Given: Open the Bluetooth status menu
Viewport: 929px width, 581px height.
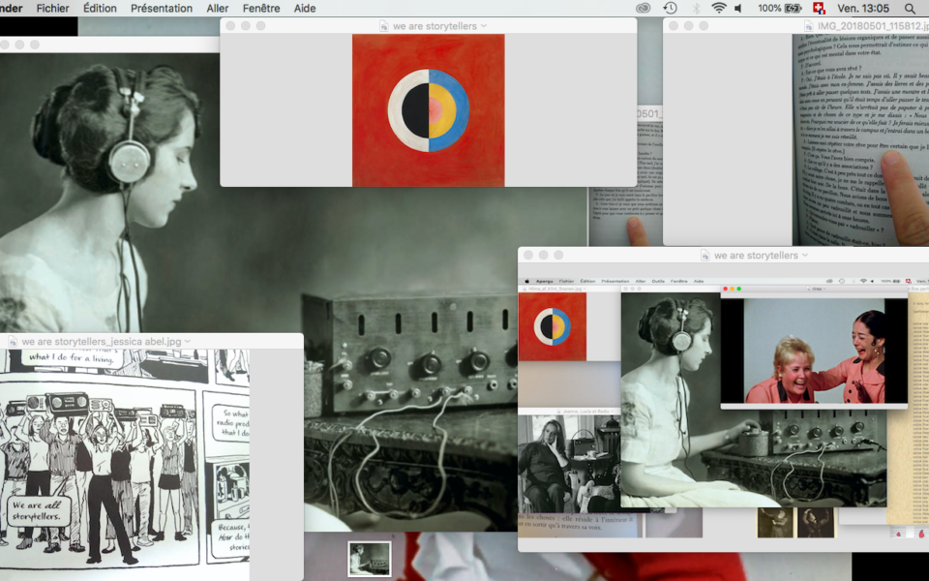Looking at the screenshot, I should click(x=695, y=8).
